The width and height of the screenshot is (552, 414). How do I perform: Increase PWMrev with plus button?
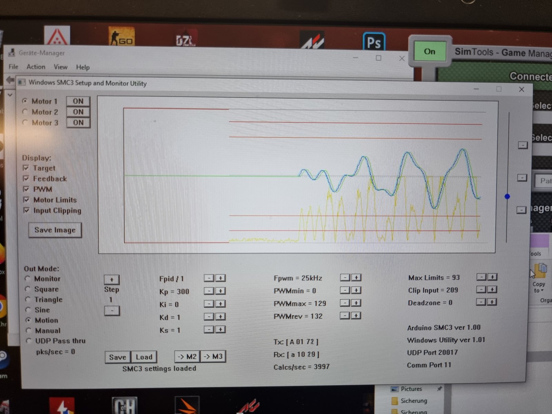click(356, 316)
